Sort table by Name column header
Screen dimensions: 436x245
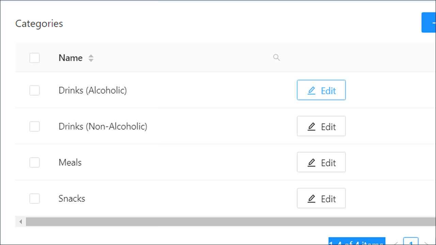pos(71,58)
